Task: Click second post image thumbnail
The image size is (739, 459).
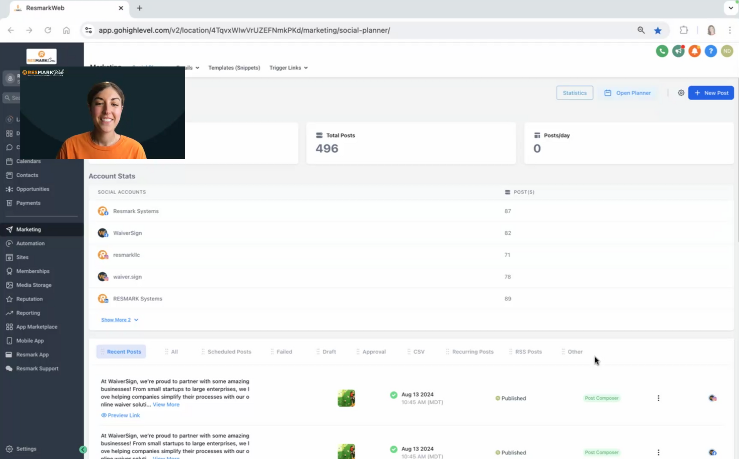Action: point(346,451)
